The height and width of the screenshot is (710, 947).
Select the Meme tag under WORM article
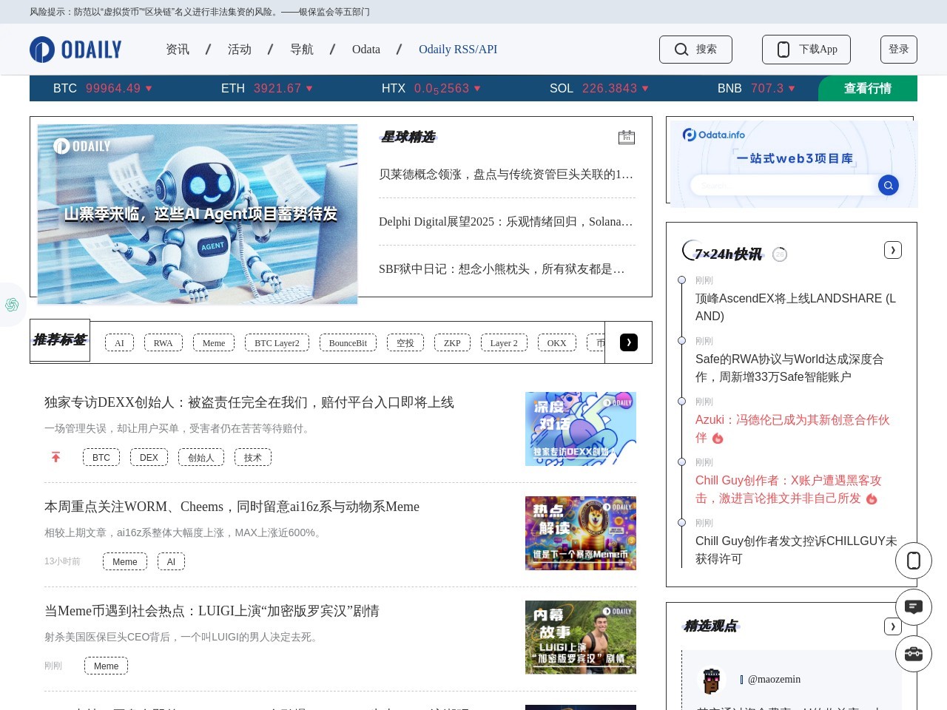click(125, 561)
